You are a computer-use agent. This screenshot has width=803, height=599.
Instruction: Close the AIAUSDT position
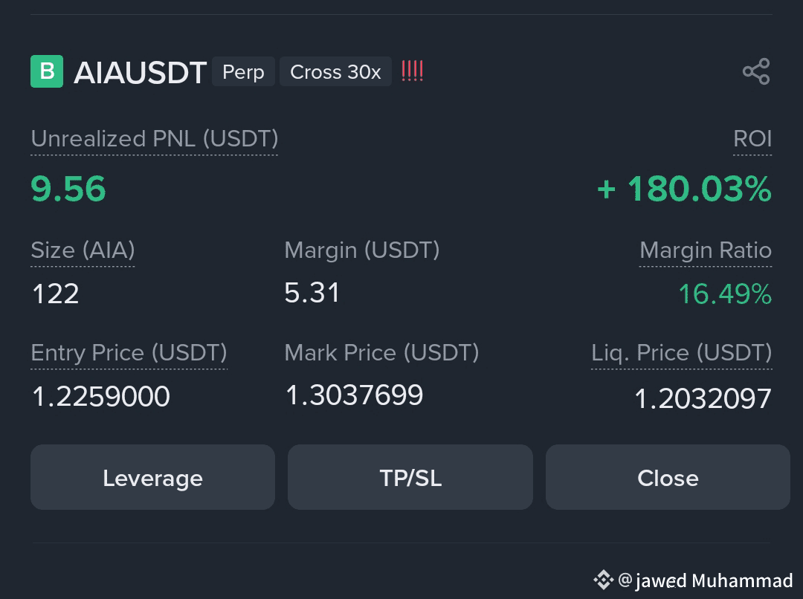[x=668, y=477]
